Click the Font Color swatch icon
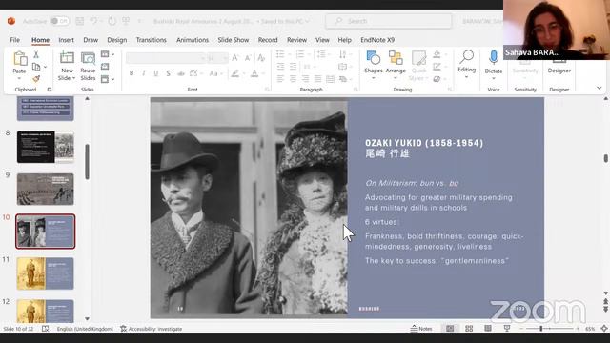The width and height of the screenshot is (610, 343). pyautogui.click(x=254, y=73)
